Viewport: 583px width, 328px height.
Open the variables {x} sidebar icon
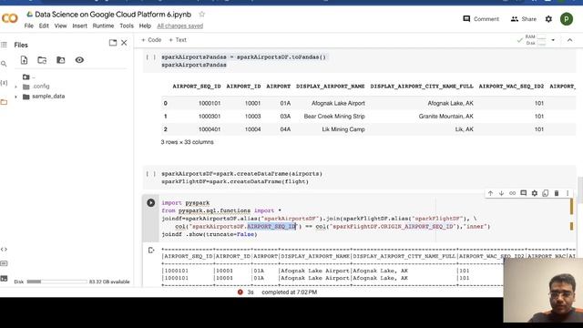point(4,83)
